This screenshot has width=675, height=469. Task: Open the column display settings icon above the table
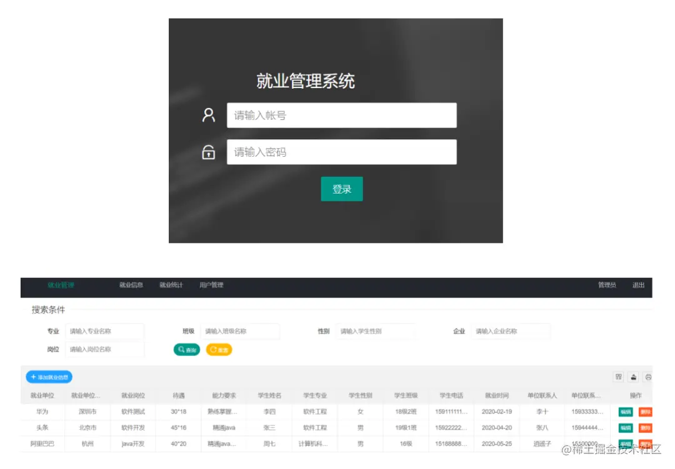point(618,376)
